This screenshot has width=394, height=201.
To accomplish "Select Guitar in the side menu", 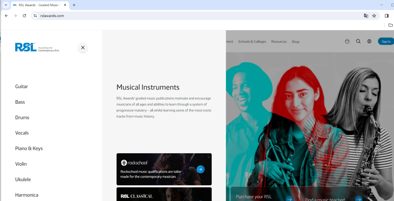I will 22,87.
